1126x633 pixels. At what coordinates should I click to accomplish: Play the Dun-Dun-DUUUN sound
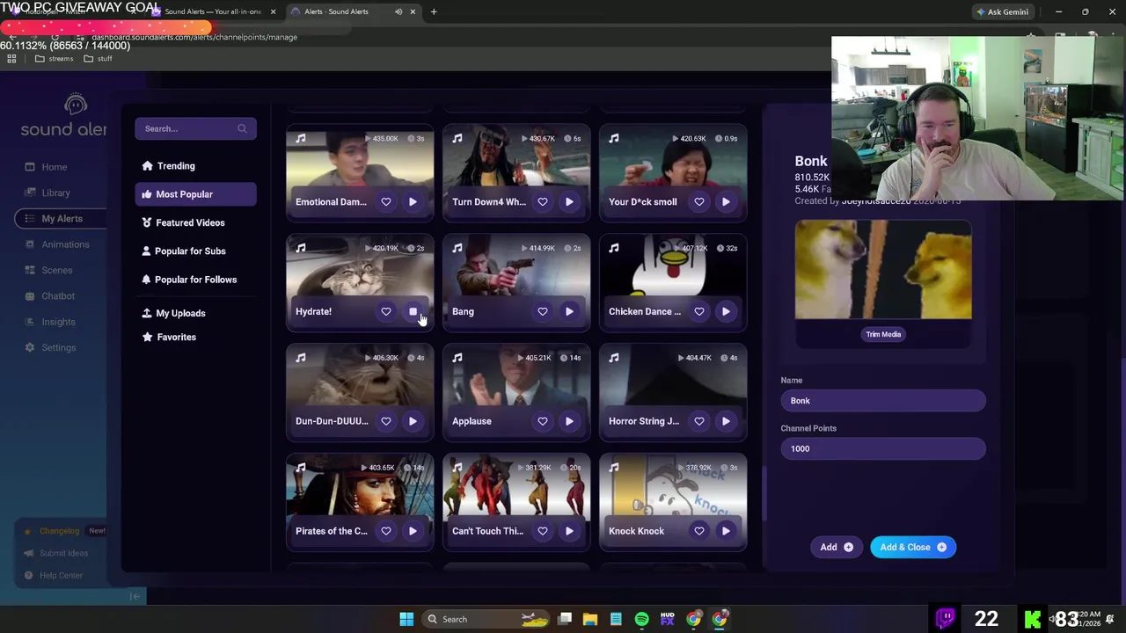click(x=413, y=421)
